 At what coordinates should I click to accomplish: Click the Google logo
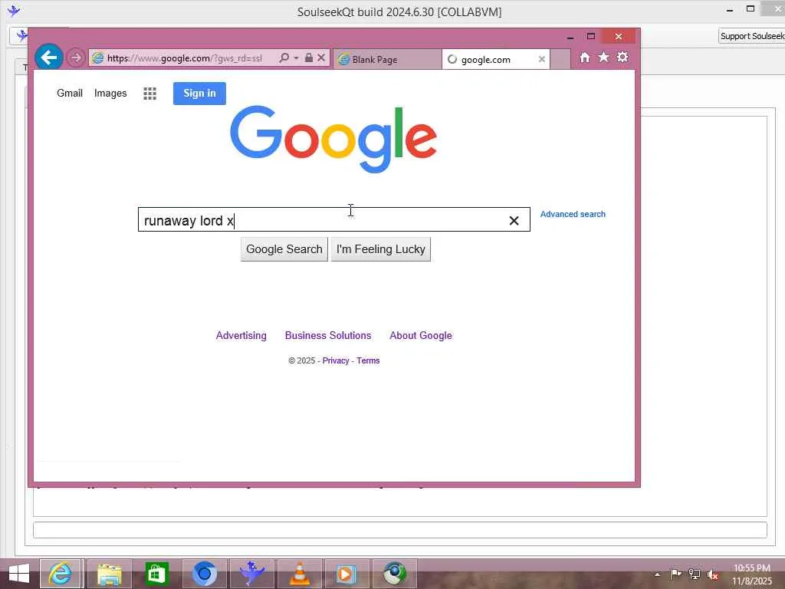tap(333, 140)
